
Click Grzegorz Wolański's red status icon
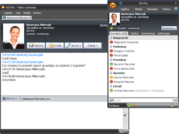coord(111,51)
